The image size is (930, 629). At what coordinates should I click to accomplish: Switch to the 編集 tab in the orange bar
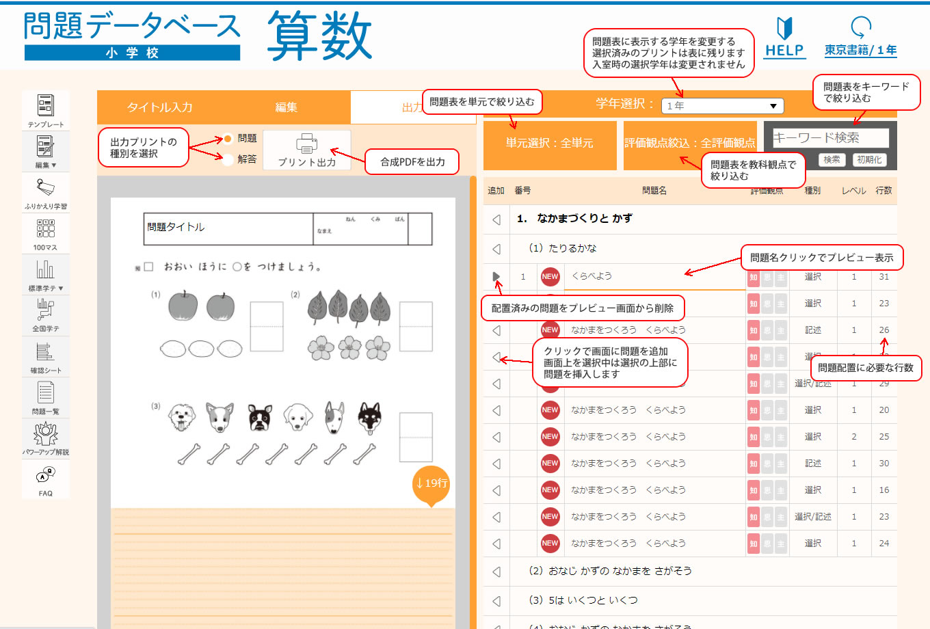coord(287,107)
